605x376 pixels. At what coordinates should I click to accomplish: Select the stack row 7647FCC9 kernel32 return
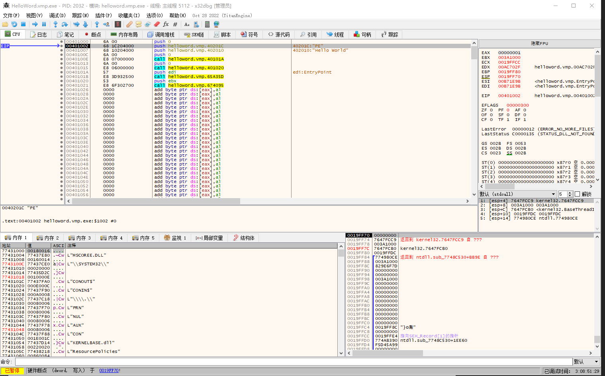pyautogui.click(x=470, y=240)
